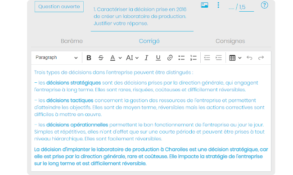Click 'Trois types de décisions' intro line
The image size is (293, 175).
(113, 72)
